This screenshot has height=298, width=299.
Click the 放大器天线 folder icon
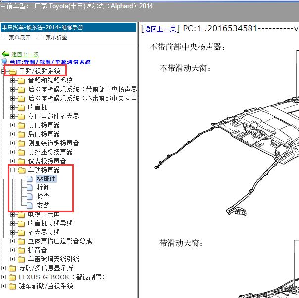21,233
